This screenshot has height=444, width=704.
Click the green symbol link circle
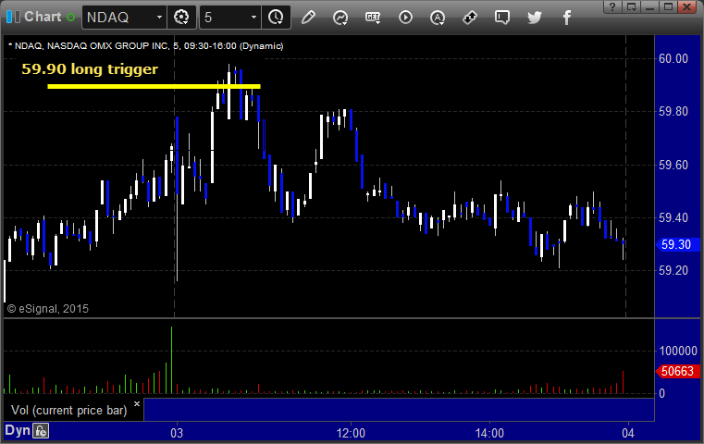[70, 17]
